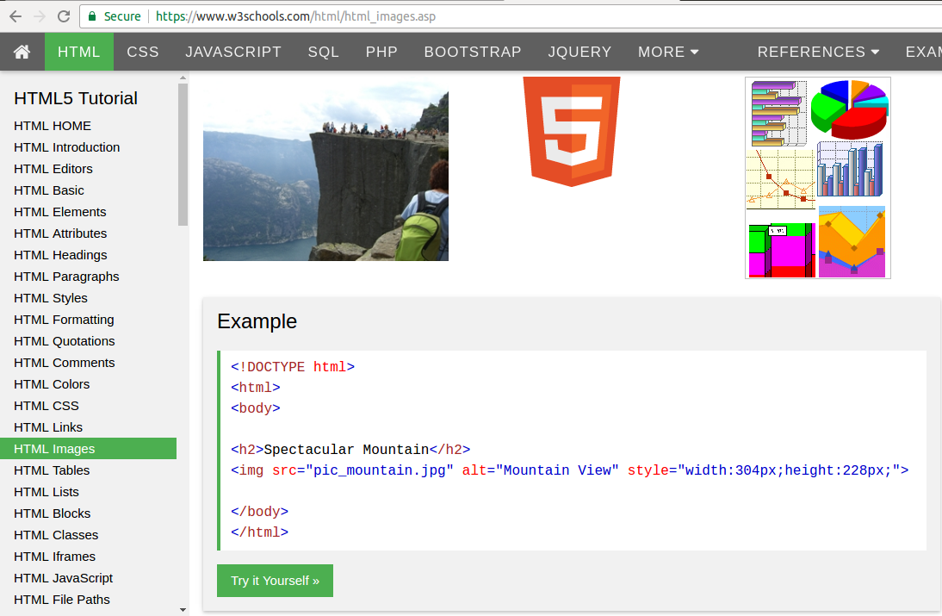
Task: Click the sidebar scroll up arrow
Action: pos(183,78)
